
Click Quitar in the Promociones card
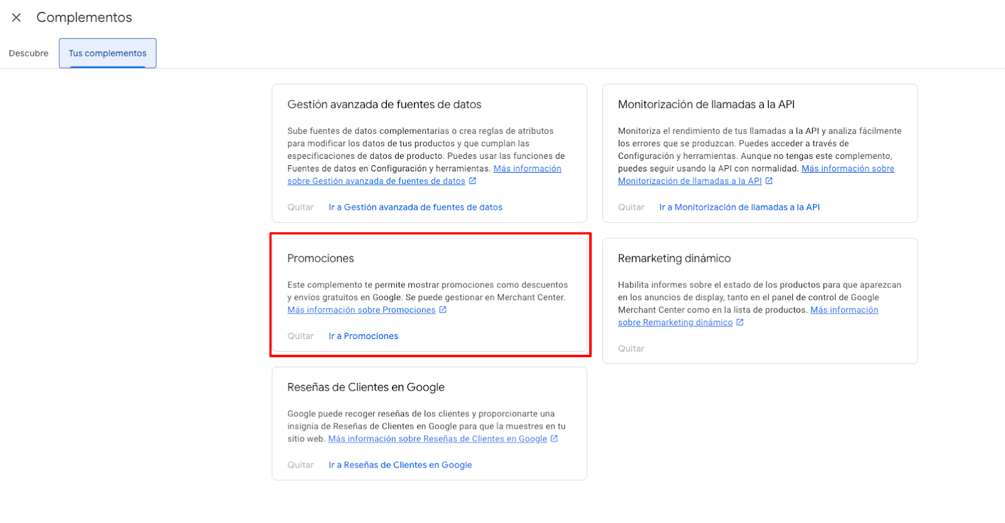click(x=300, y=336)
